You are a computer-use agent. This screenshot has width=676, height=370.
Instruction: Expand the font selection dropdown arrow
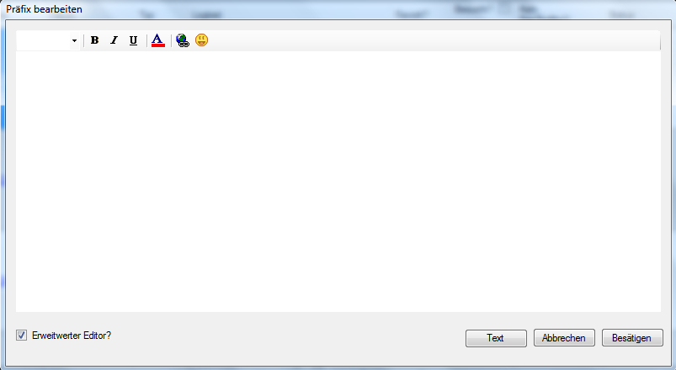pos(75,40)
